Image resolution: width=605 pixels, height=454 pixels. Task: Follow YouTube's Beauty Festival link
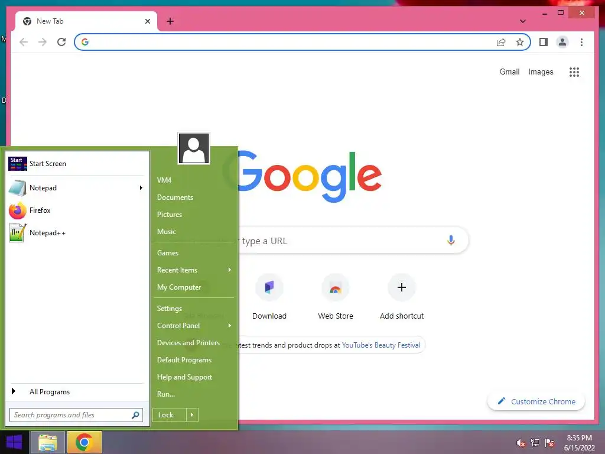point(381,345)
